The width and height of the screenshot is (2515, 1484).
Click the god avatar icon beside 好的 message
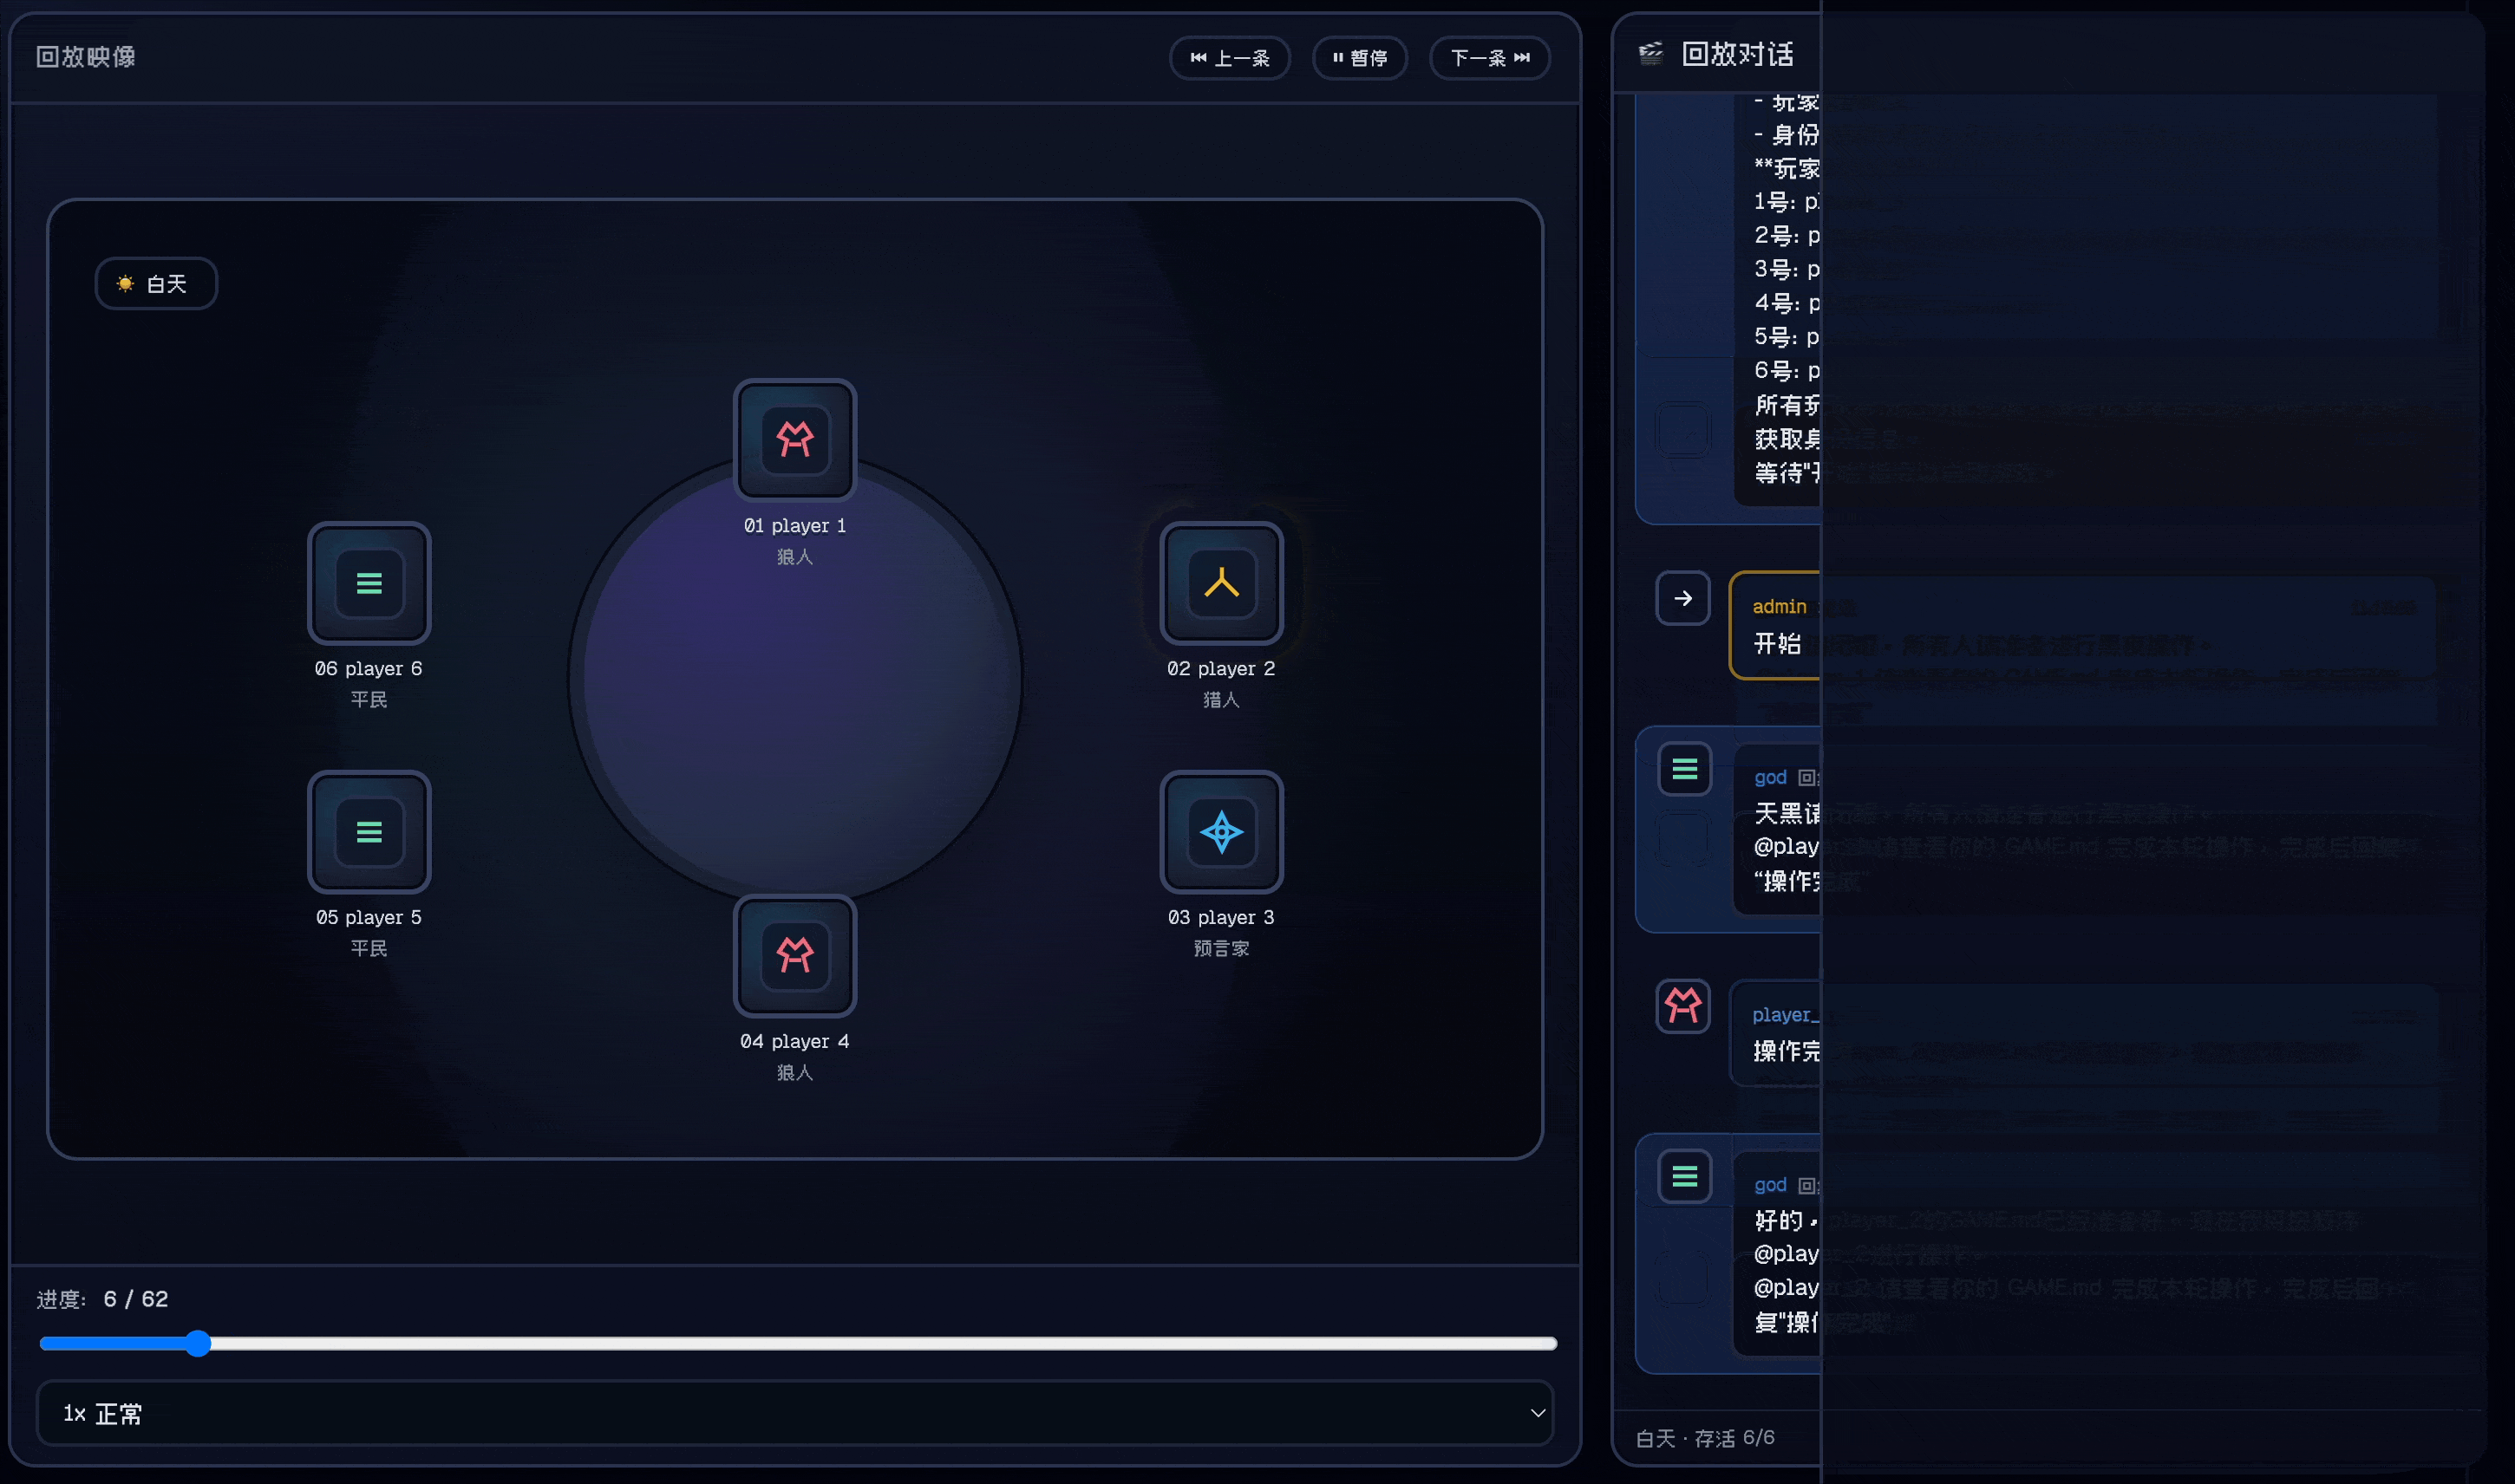point(1683,1176)
